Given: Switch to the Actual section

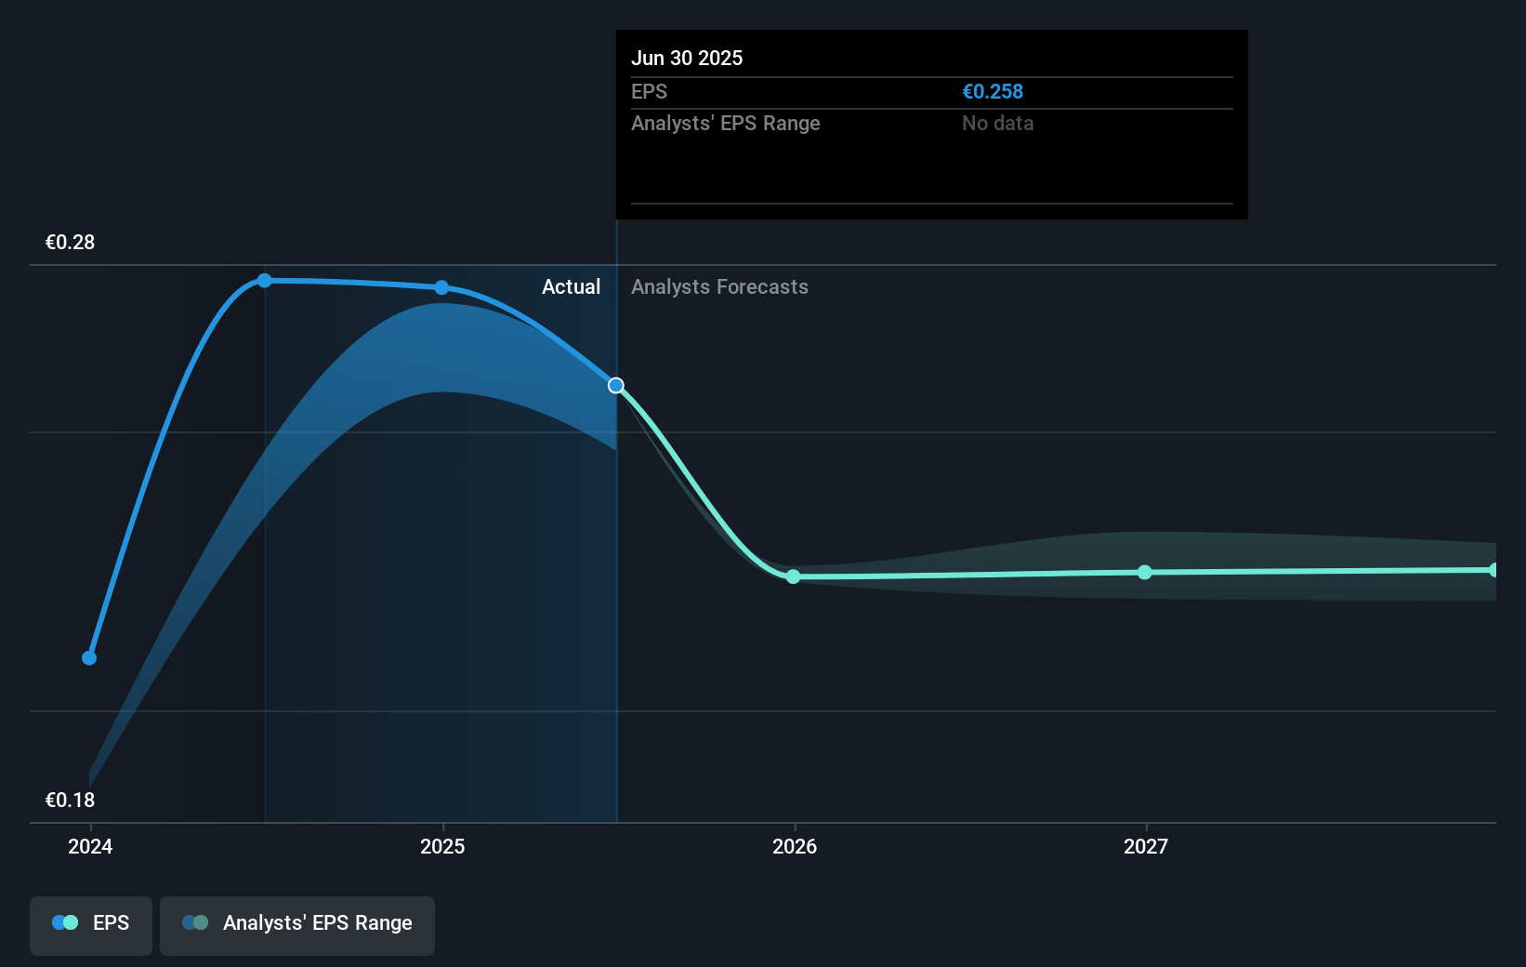Looking at the screenshot, I should pyautogui.click(x=571, y=286).
